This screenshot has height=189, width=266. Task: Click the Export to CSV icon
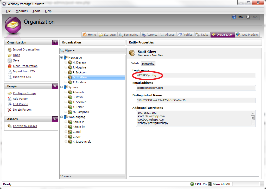click(9, 77)
